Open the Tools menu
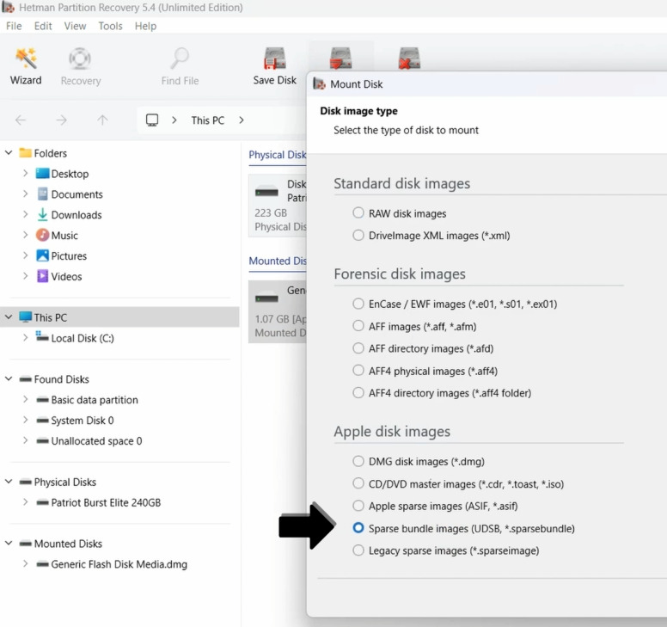 (110, 26)
